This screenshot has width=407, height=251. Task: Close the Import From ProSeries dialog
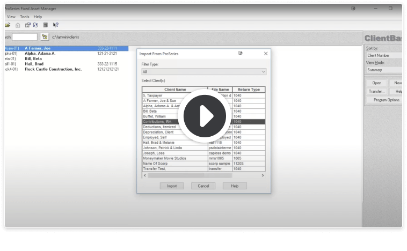point(266,54)
